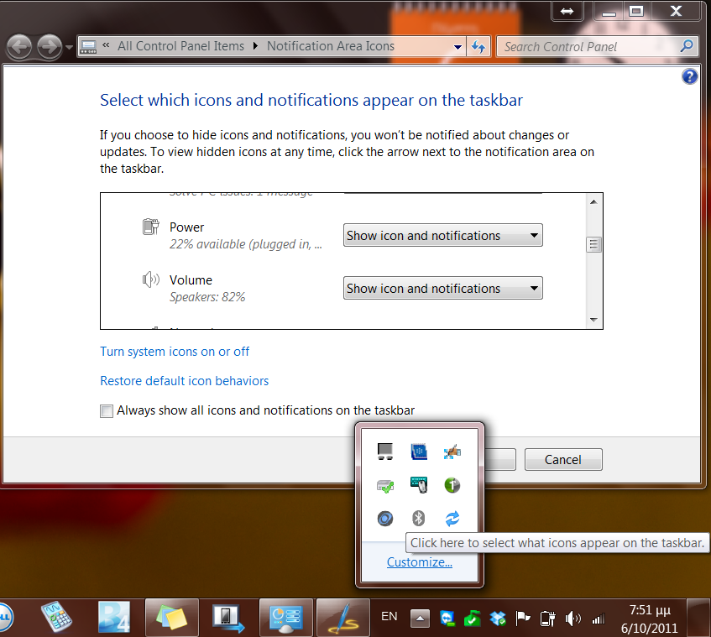Click the TeamViewer icon in the taskbar tray
The height and width of the screenshot is (637, 711).
pos(446,618)
